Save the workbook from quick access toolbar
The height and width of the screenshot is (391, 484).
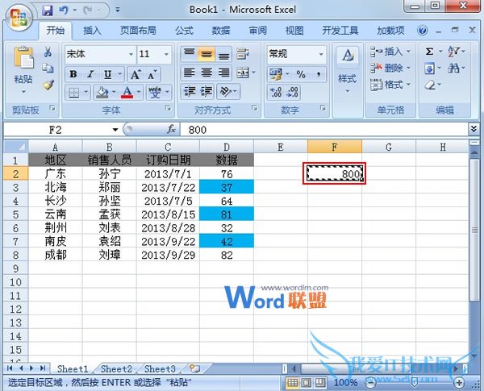coord(48,10)
